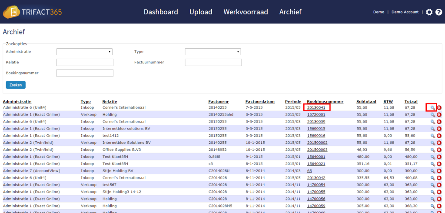Image resolution: width=445 pixels, height=213 pixels.
Task: Delete row with booking 15600015
Action: [x=439, y=129]
